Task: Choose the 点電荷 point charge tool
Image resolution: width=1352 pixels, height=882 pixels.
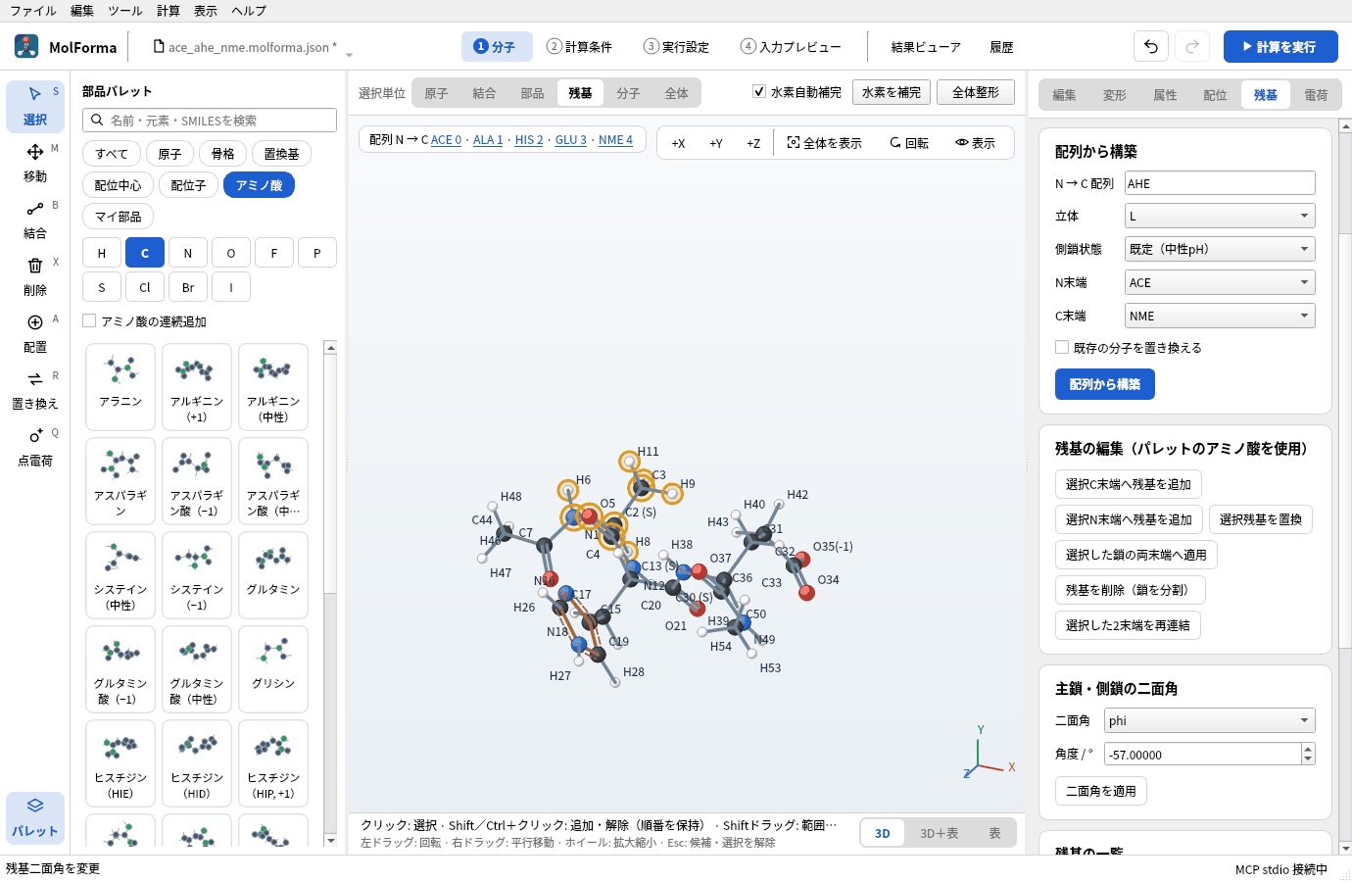Action: (x=35, y=447)
